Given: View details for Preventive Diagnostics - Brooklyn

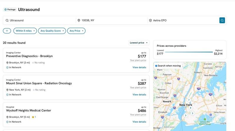Looking at the screenshot, I should (139, 67).
